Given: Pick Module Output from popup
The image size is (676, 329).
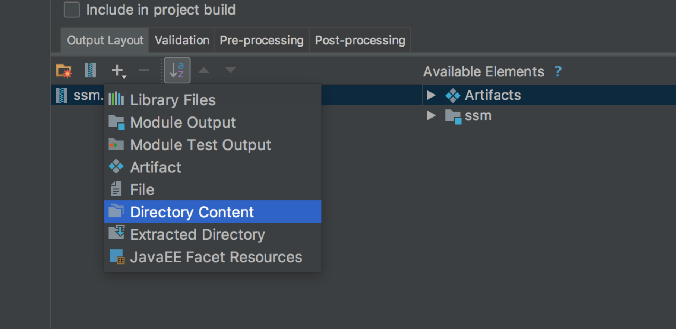Looking at the screenshot, I should [213, 122].
